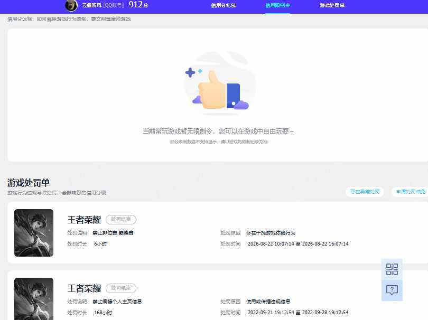Open the help question-mark chat icon
Image resolution: width=428 pixels, height=320 pixels.
tap(392, 290)
